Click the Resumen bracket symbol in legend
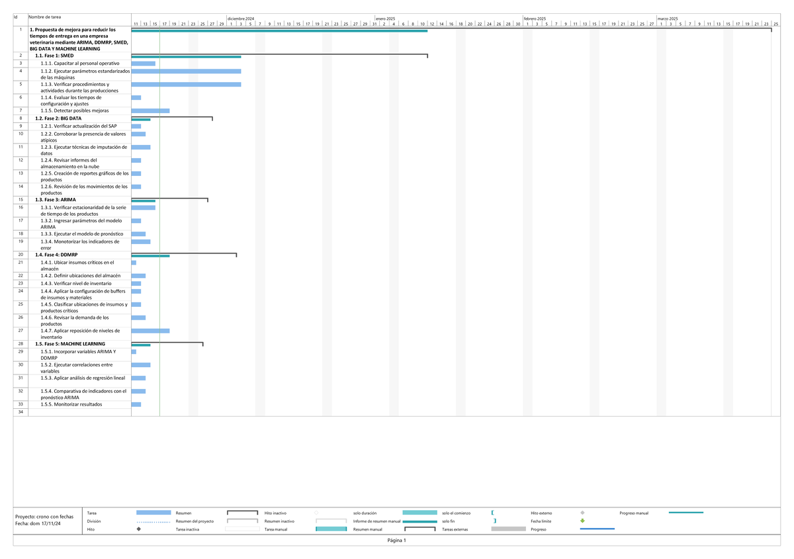Screen dimensions: 794x559 (242, 513)
